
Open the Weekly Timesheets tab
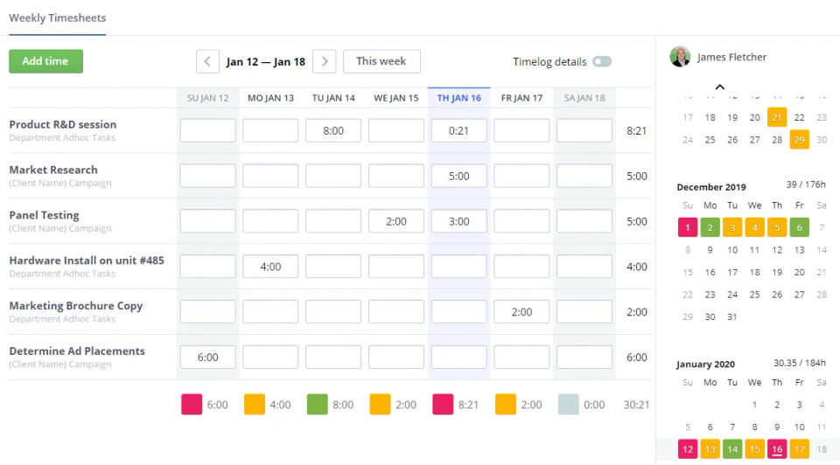tap(58, 18)
